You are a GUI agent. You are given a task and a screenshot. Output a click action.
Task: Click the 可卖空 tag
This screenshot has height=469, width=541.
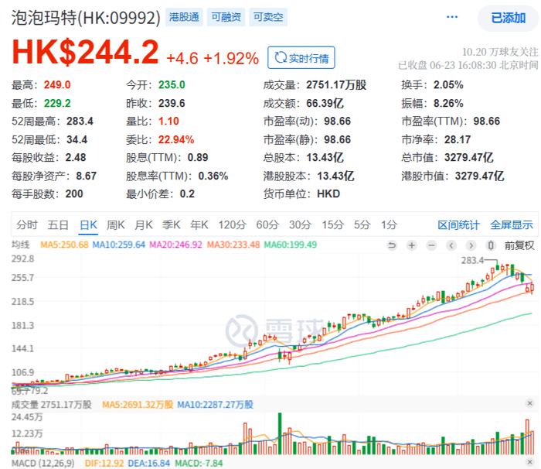(268, 17)
